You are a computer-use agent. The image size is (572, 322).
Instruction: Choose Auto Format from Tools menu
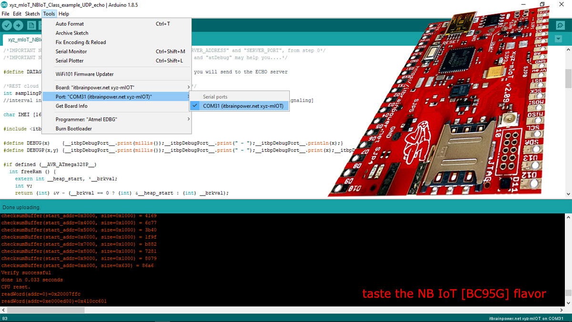[x=70, y=24]
